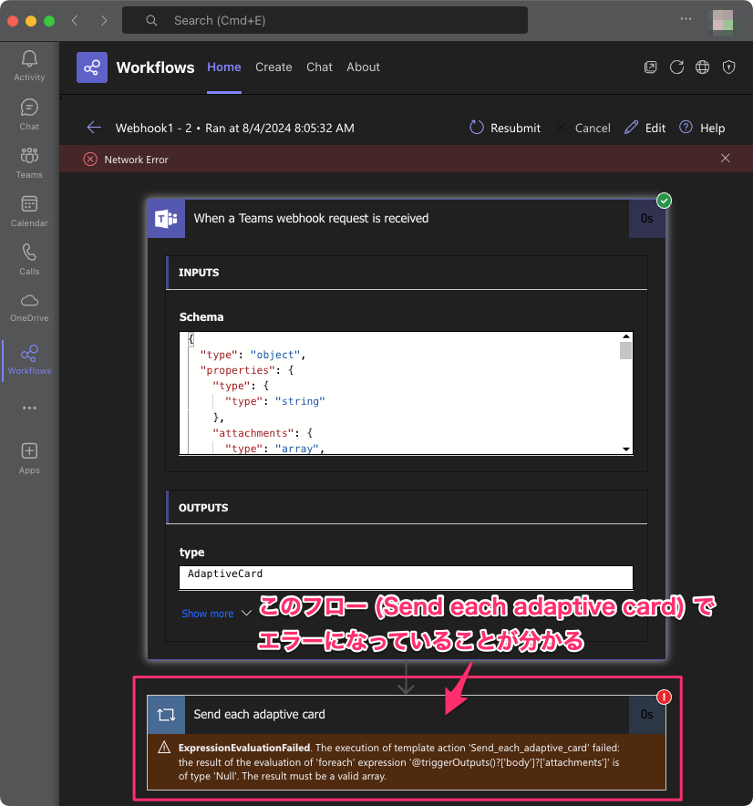The image size is (753, 806).
Task: Switch to the Chat tab in Workflows
Action: pyautogui.click(x=319, y=67)
